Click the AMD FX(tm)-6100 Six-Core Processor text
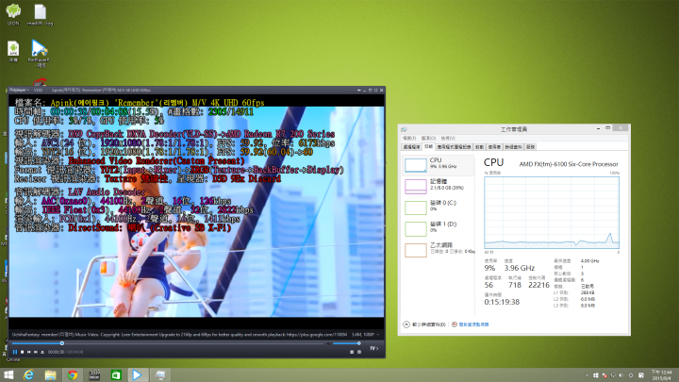This screenshot has width=679, height=382. [x=569, y=164]
